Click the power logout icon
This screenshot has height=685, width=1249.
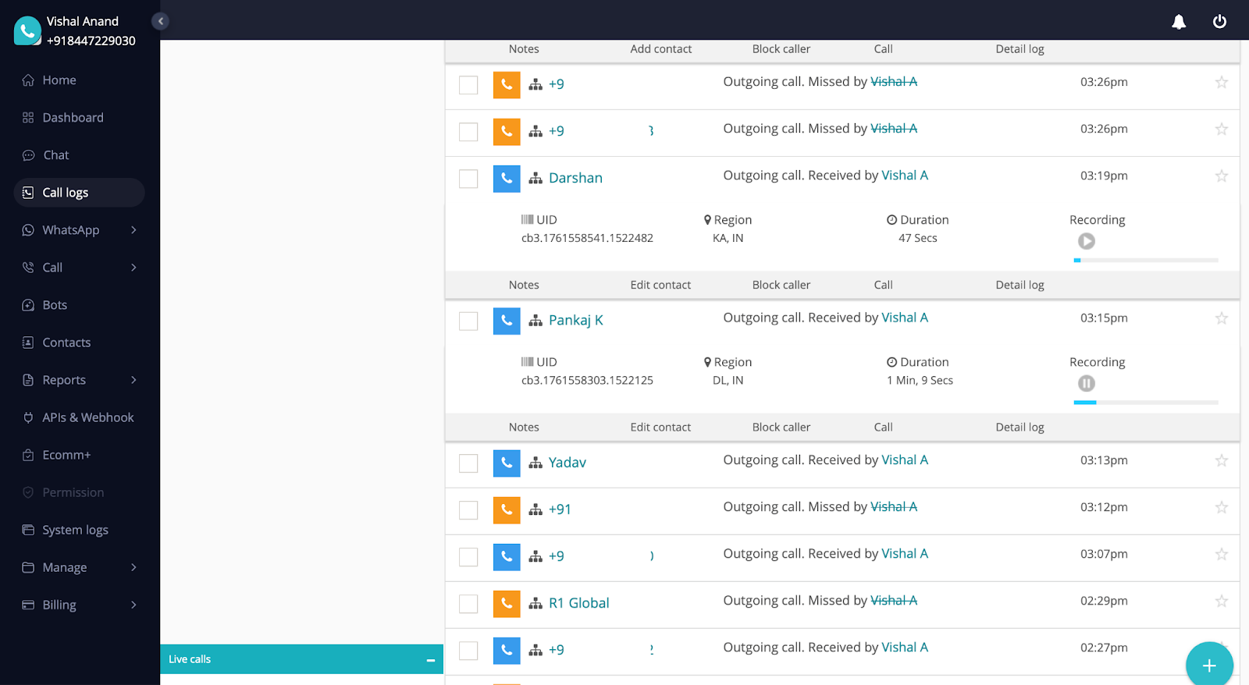pyautogui.click(x=1219, y=22)
